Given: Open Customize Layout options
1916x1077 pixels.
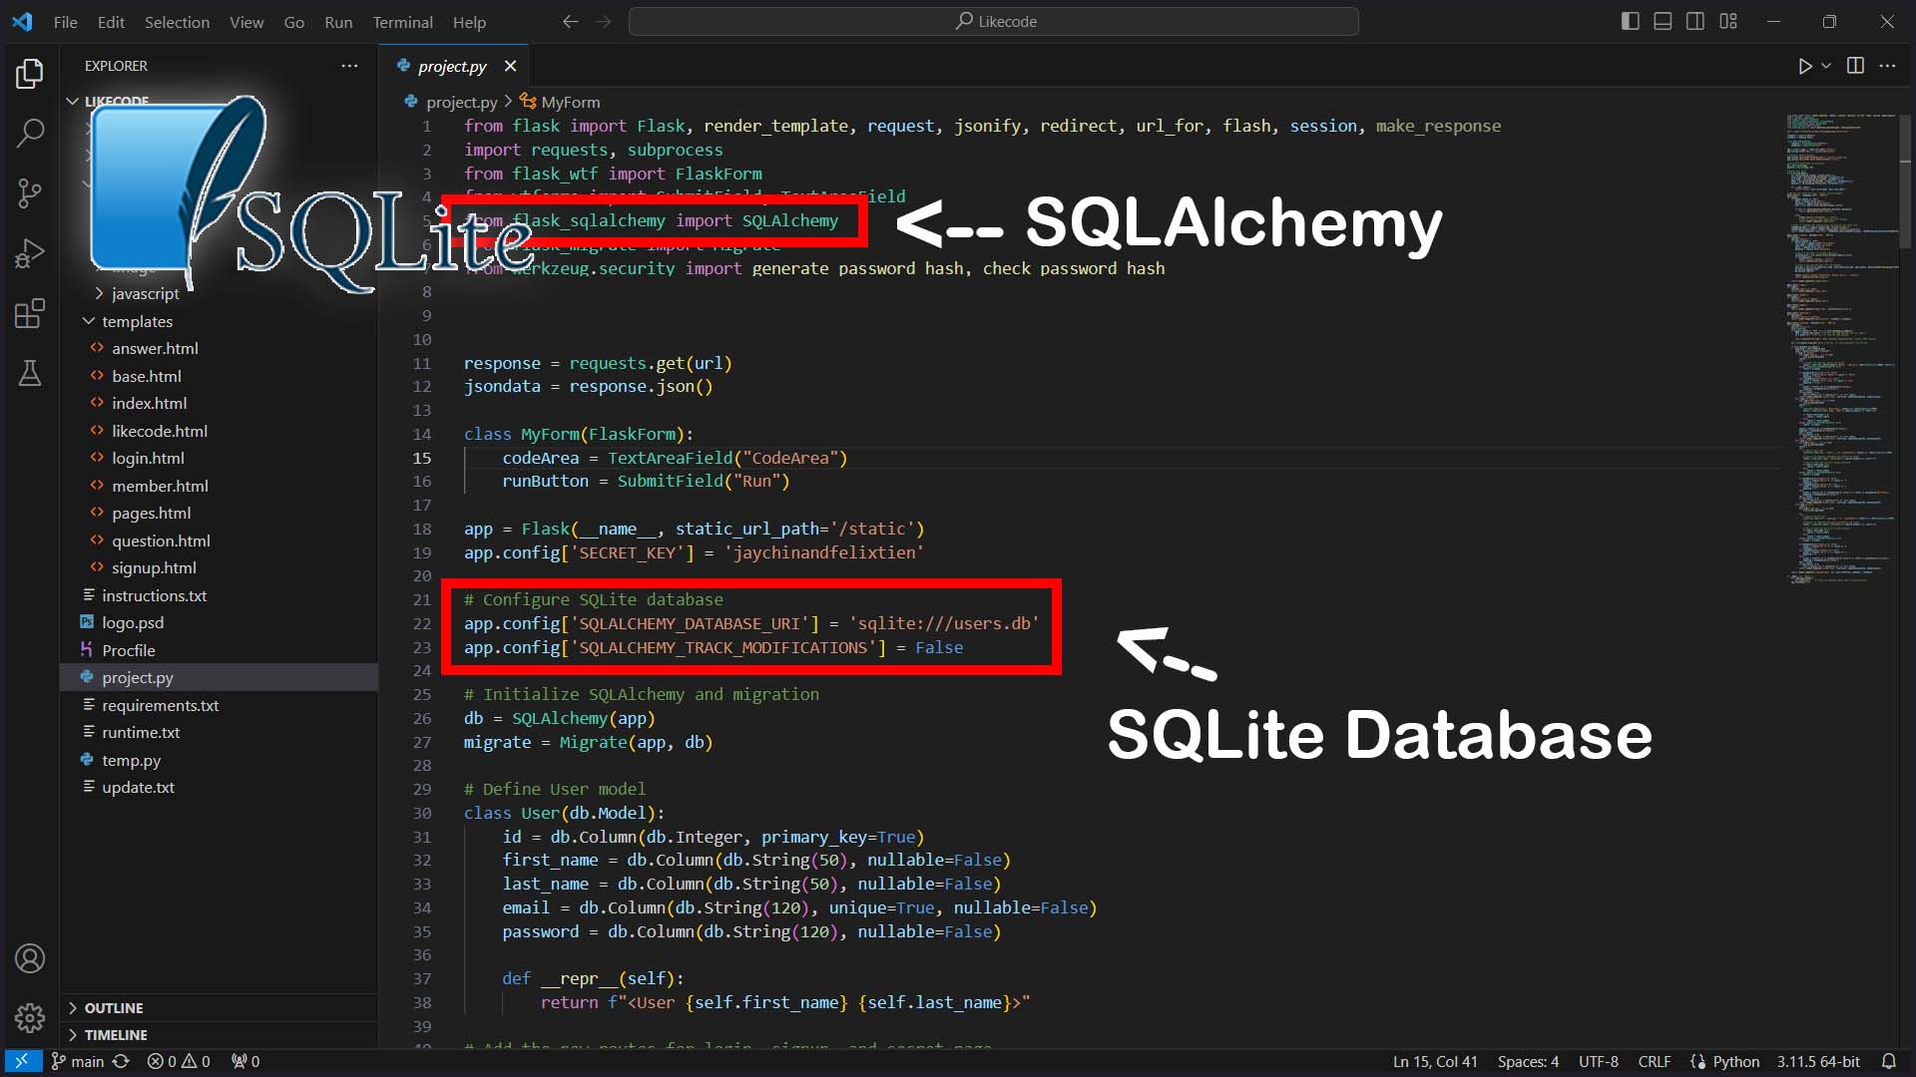Looking at the screenshot, I should [x=1728, y=21].
